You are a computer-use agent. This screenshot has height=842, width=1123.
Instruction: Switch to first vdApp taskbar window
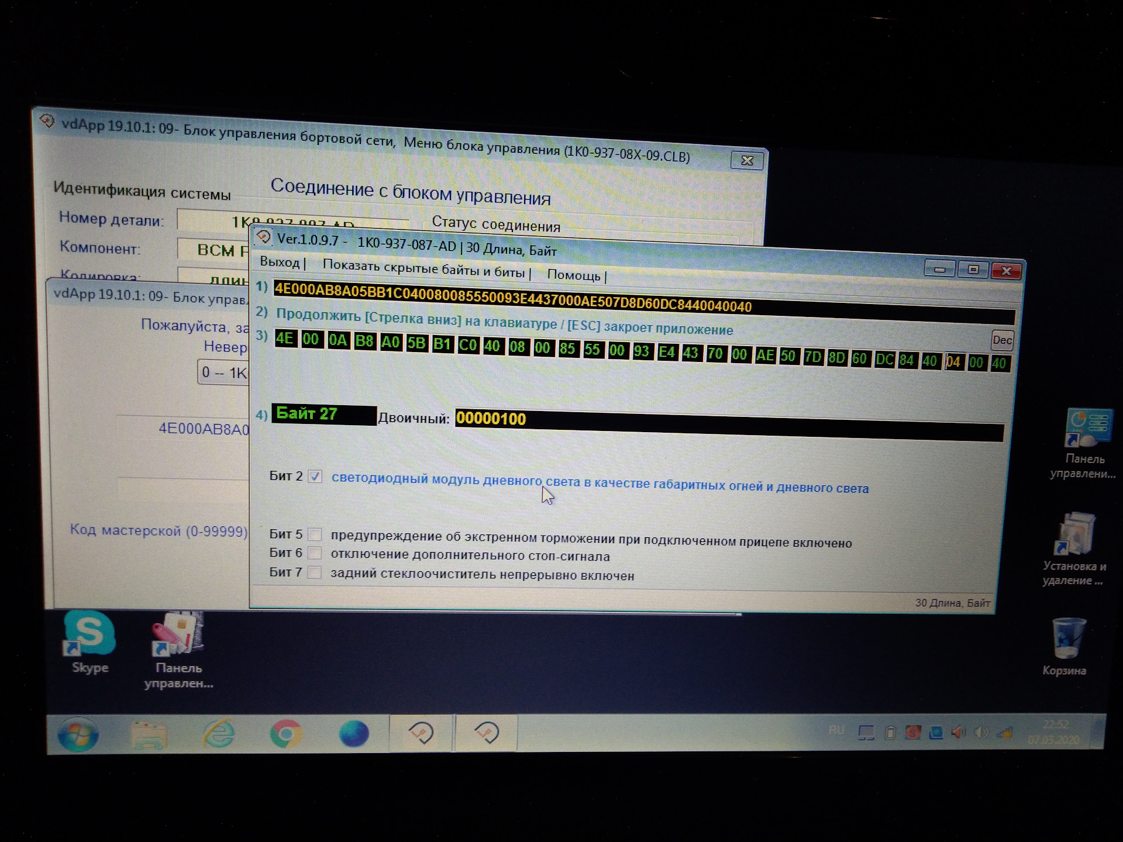pos(421,733)
